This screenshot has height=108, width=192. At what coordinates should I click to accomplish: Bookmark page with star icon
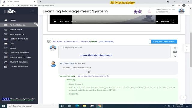173,5
